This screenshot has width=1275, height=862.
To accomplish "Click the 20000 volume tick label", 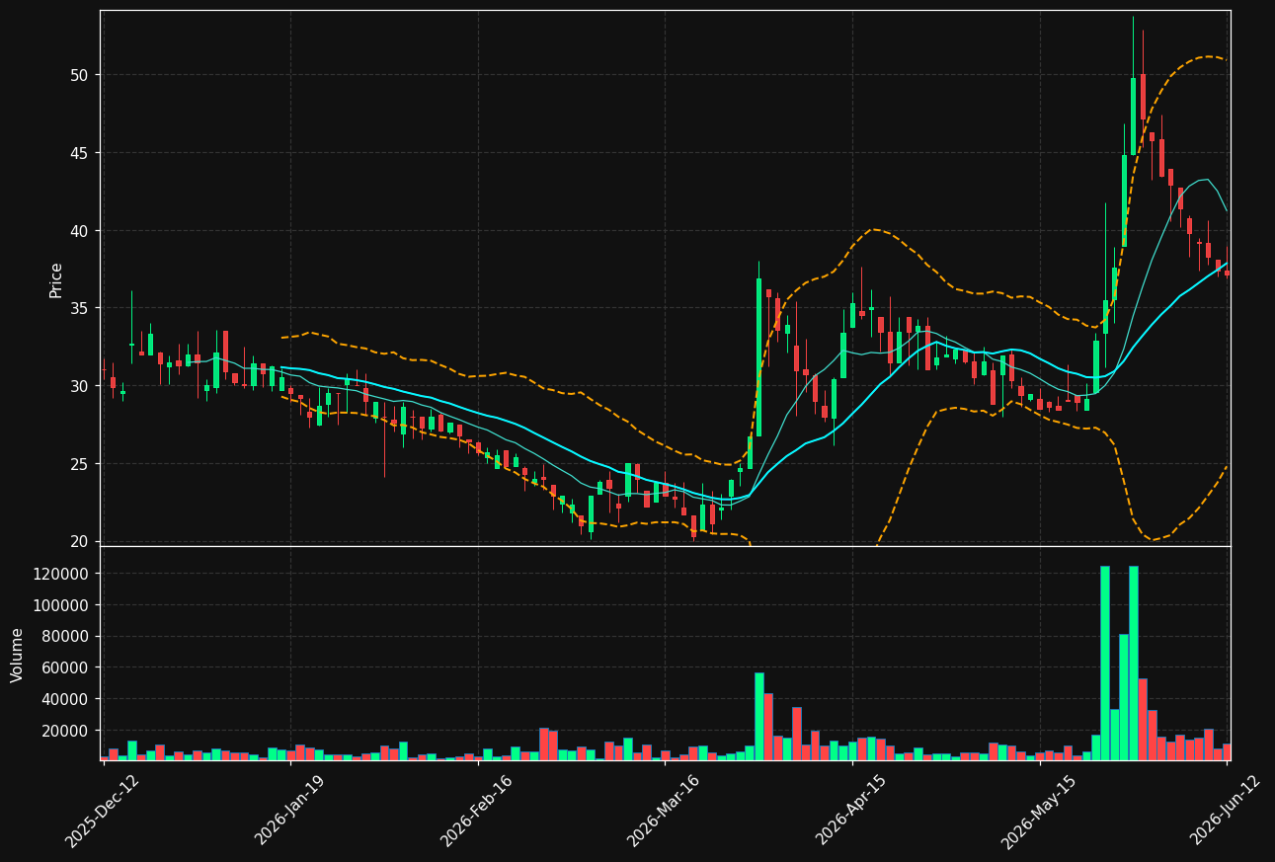I will coord(65,731).
